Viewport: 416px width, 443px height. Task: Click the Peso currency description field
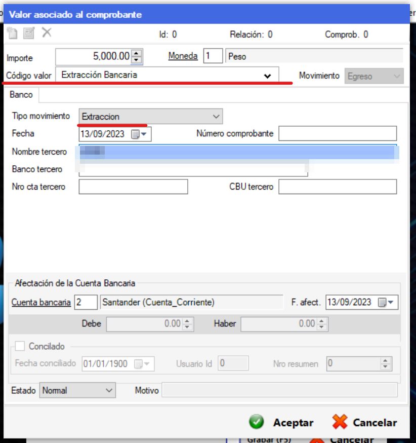point(314,56)
